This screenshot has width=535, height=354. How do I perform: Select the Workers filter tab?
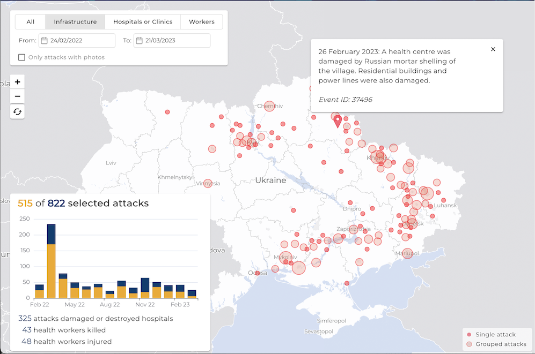(201, 22)
